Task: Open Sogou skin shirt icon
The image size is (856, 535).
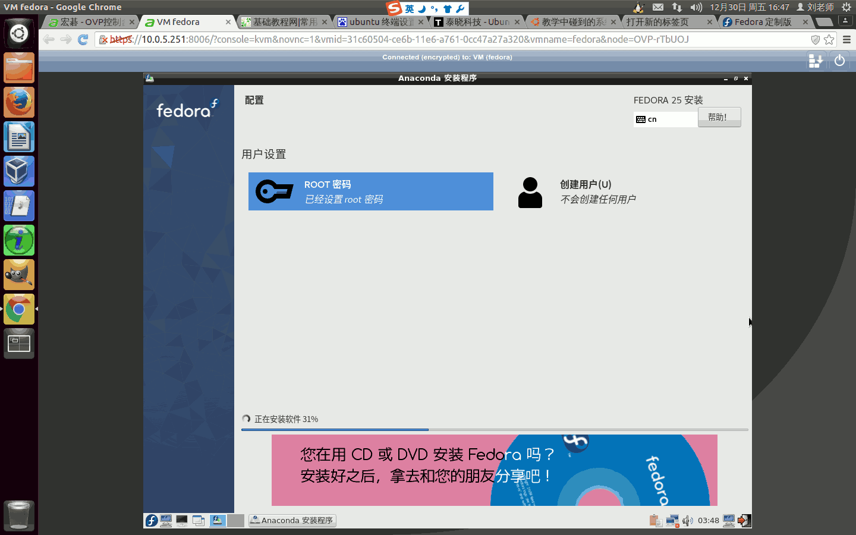Action: pyautogui.click(x=448, y=9)
